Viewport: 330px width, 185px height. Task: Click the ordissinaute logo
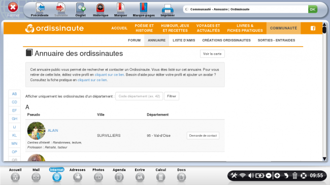(x=54, y=28)
